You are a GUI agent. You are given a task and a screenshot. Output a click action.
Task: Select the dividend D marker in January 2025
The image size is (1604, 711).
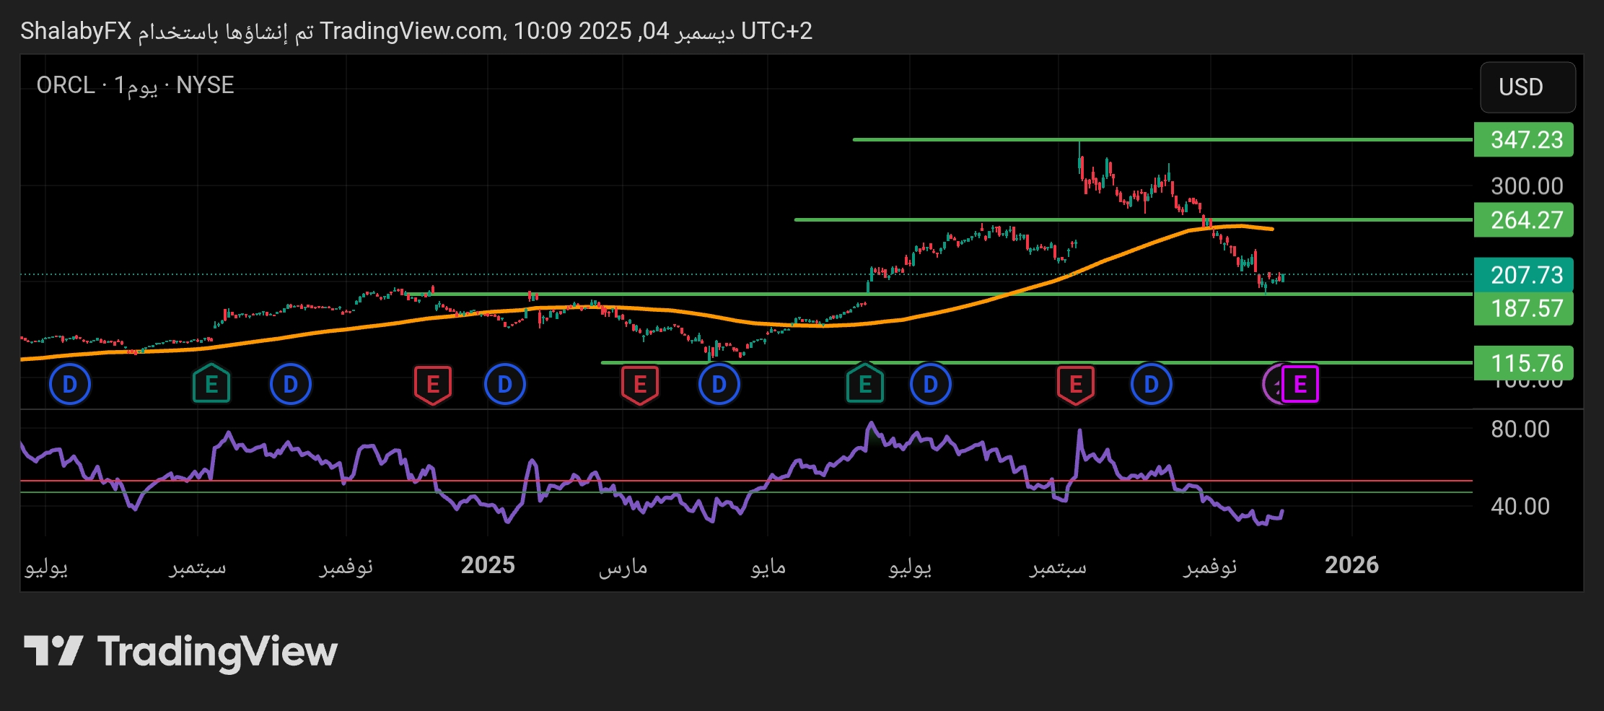505,384
